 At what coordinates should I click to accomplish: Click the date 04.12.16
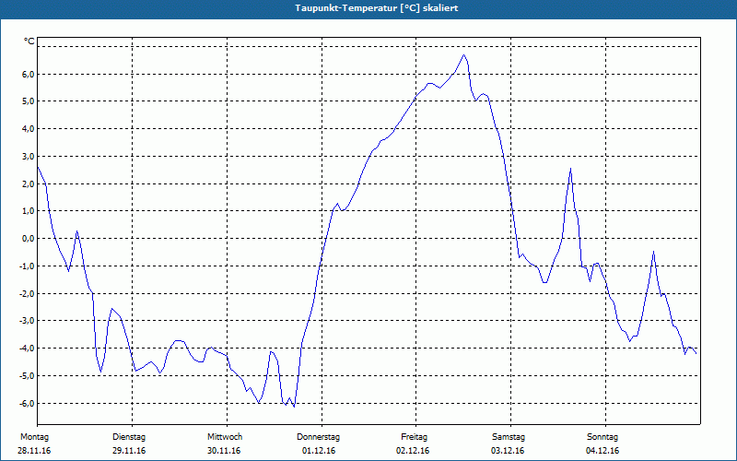coord(602,451)
